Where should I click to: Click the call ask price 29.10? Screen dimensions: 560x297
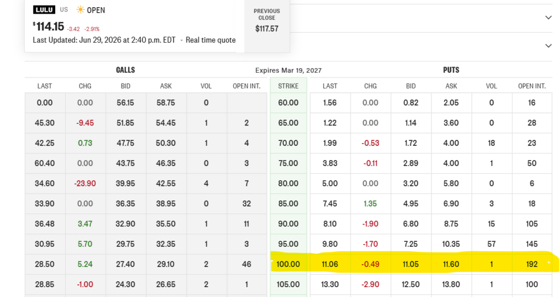(166, 264)
